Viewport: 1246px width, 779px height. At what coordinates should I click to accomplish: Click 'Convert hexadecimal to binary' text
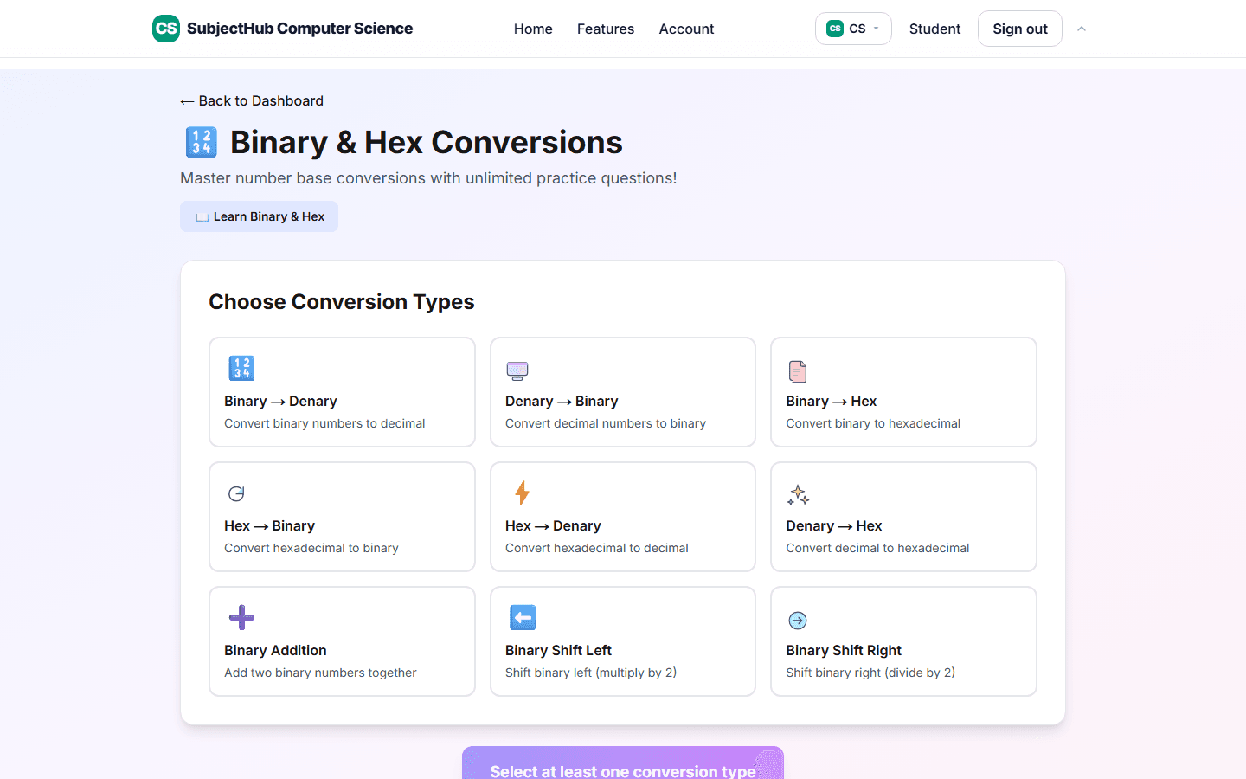311,548
